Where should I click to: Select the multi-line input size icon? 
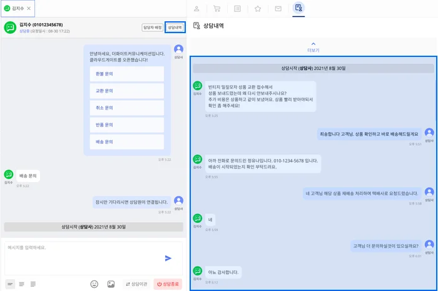coord(33,284)
